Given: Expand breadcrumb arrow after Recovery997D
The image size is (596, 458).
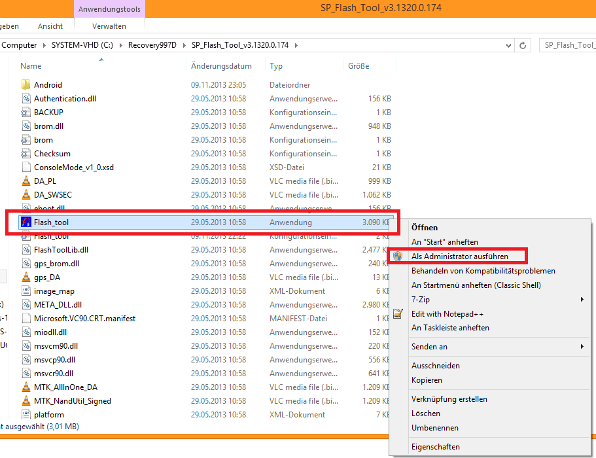Looking at the screenshot, I should click(x=184, y=45).
